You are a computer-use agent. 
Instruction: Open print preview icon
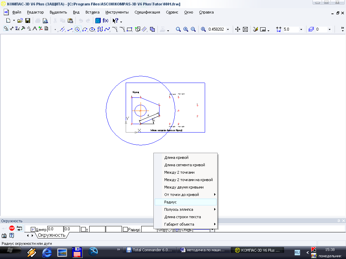pyautogui.click(x=45, y=21)
